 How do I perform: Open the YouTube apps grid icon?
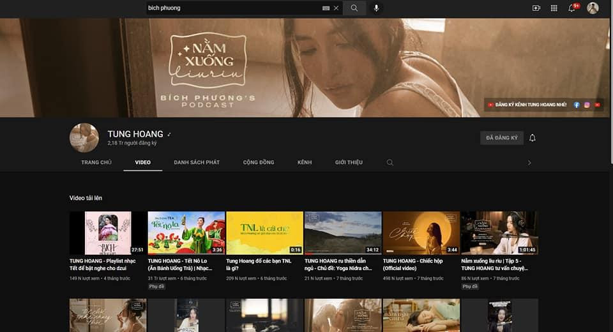pyautogui.click(x=554, y=8)
